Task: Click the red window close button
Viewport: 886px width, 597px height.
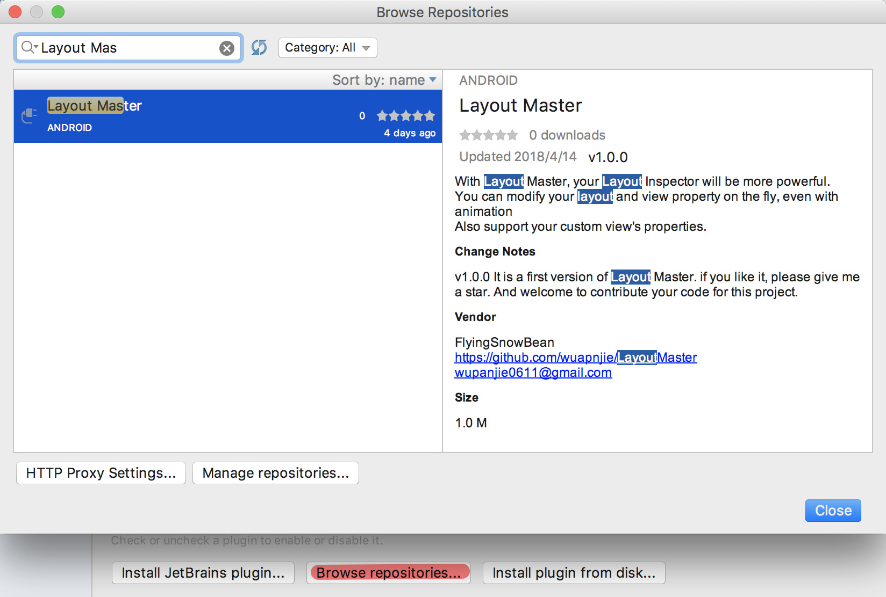Action: (15, 12)
